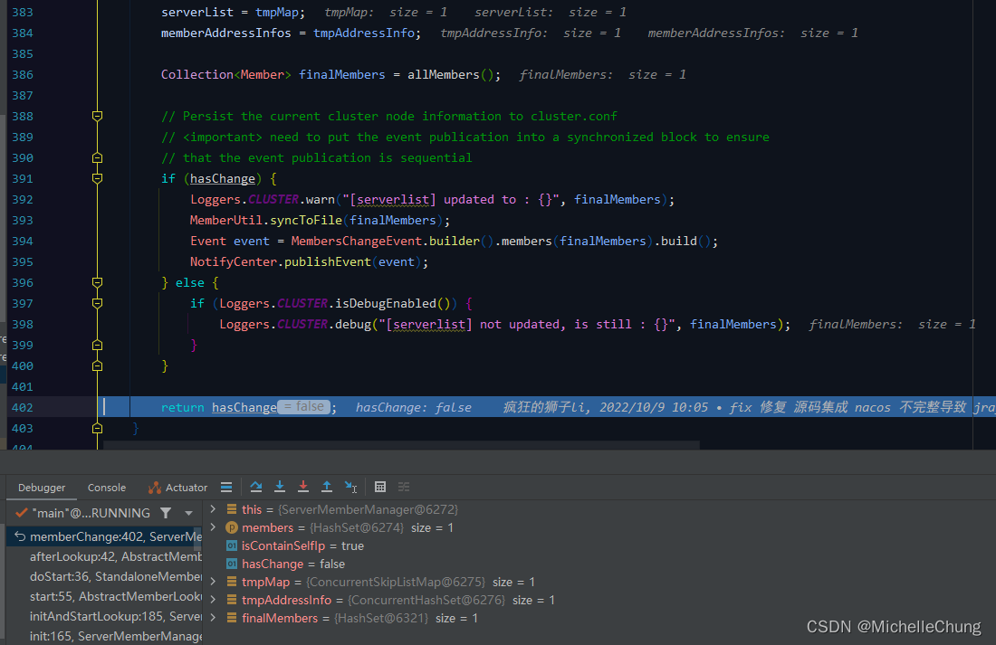Viewport: 996px width, 645px height.
Task: Click the Step Out debug icon
Action: click(x=327, y=487)
